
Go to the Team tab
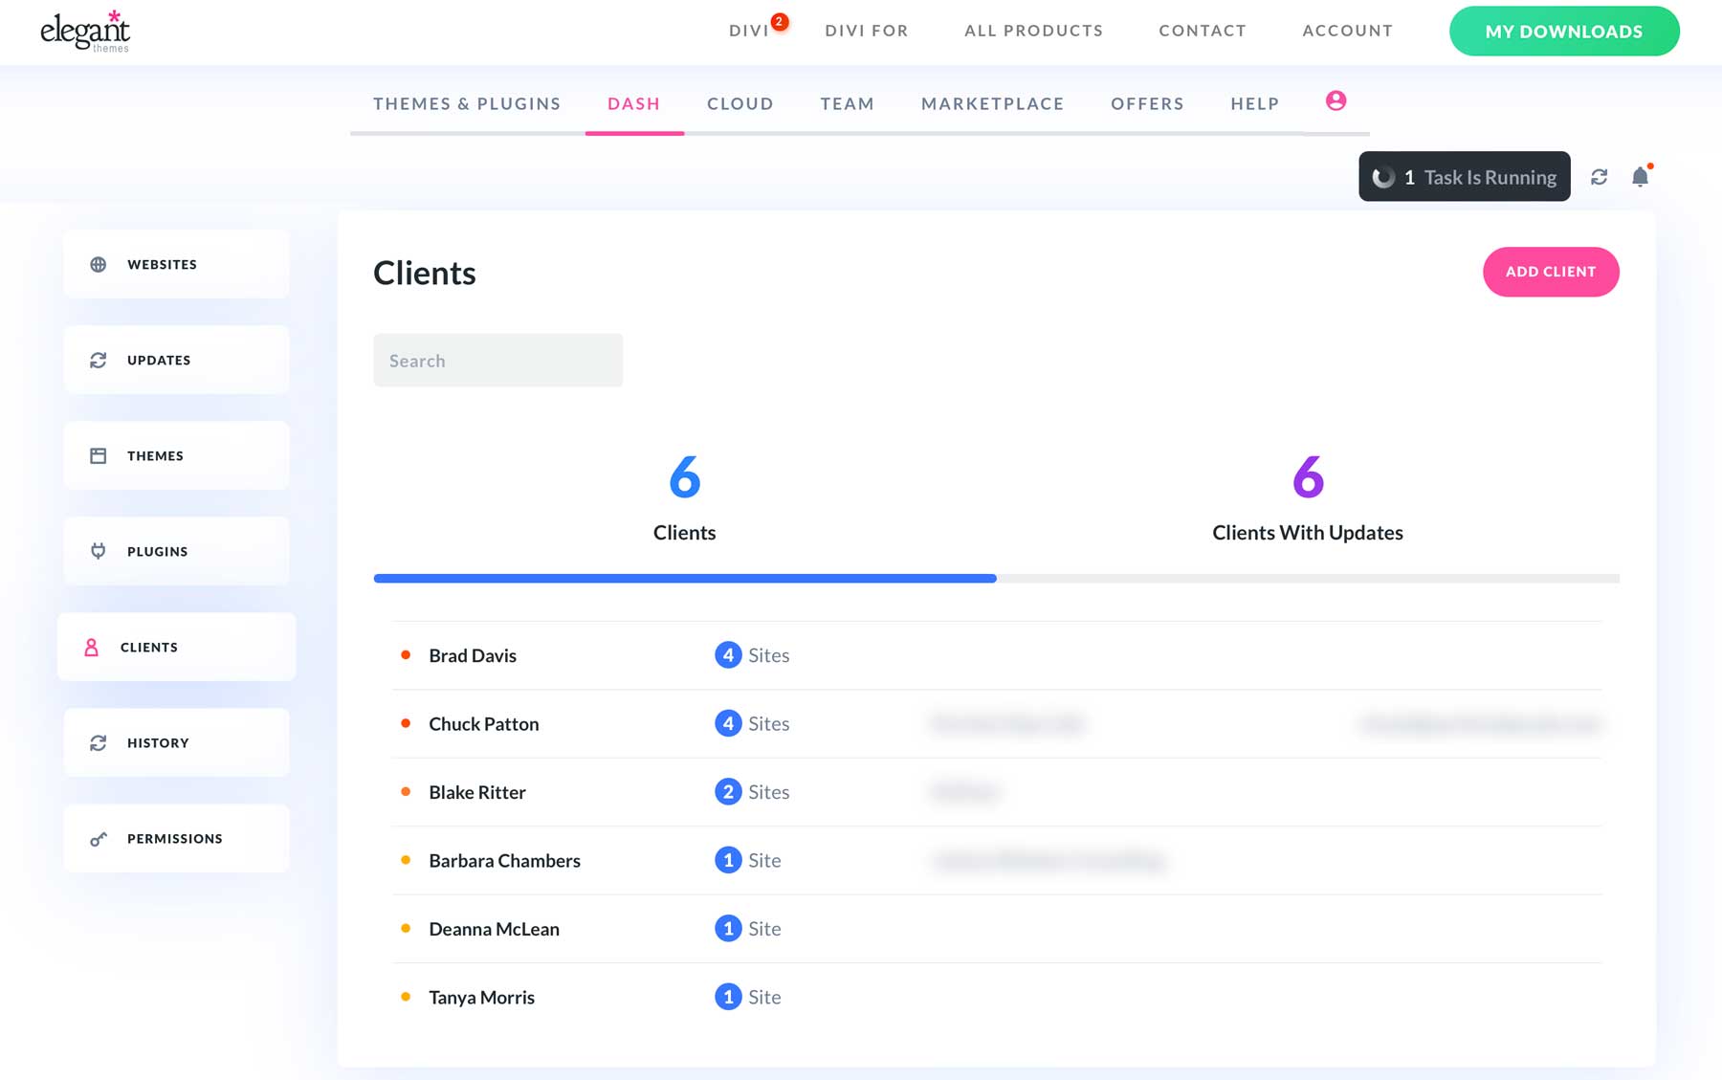point(847,103)
